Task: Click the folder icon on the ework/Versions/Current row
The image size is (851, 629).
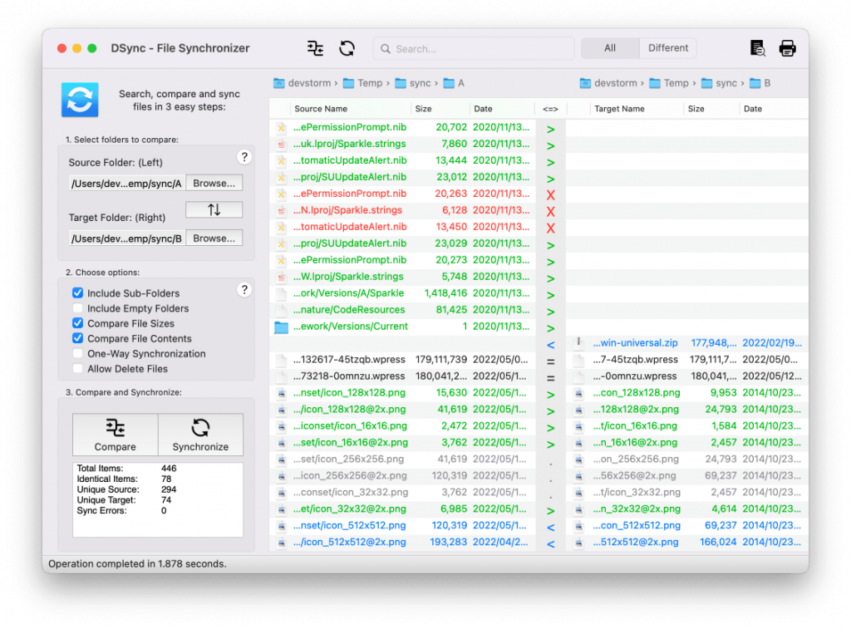Action: (x=280, y=327)
